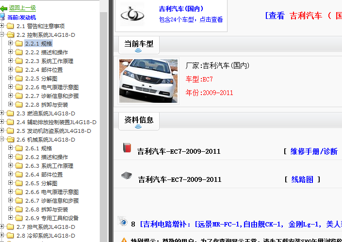The height and width of the screenshot is (242, 342).
Task: Expand the 2.2.1 规格 node
Action: point(10,43)
